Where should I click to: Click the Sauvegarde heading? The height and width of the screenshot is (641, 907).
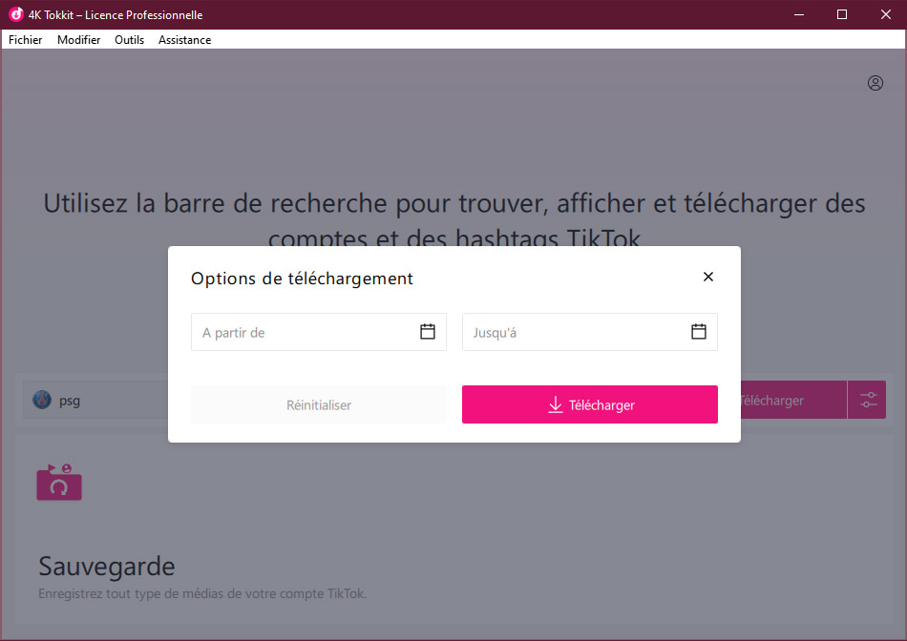pyautogui.click(x=106, y=567)
